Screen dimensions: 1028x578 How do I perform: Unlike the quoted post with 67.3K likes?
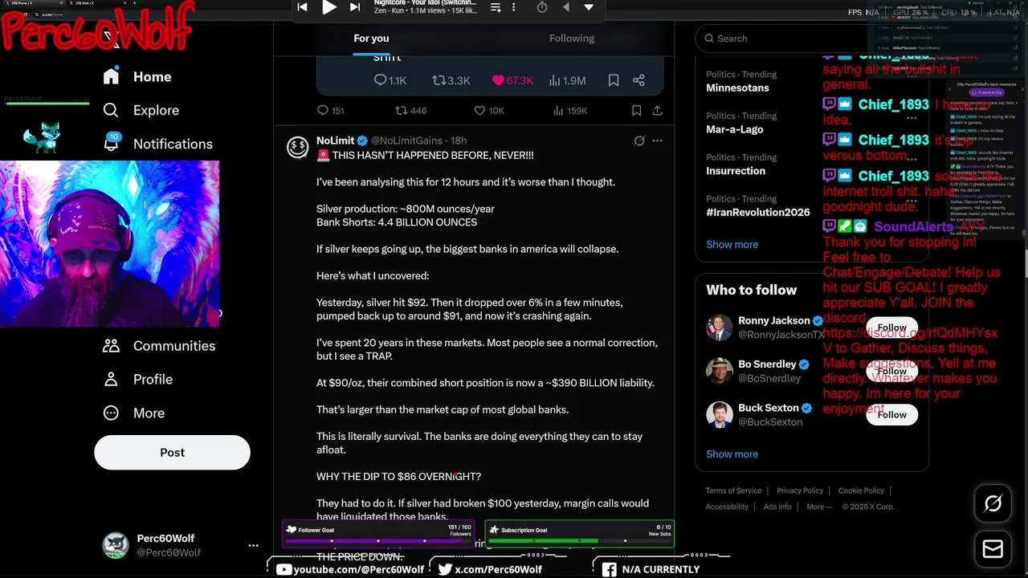point(512,80)
